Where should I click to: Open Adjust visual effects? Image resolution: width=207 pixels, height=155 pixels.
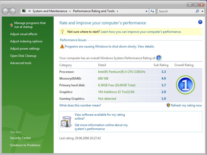24,34
